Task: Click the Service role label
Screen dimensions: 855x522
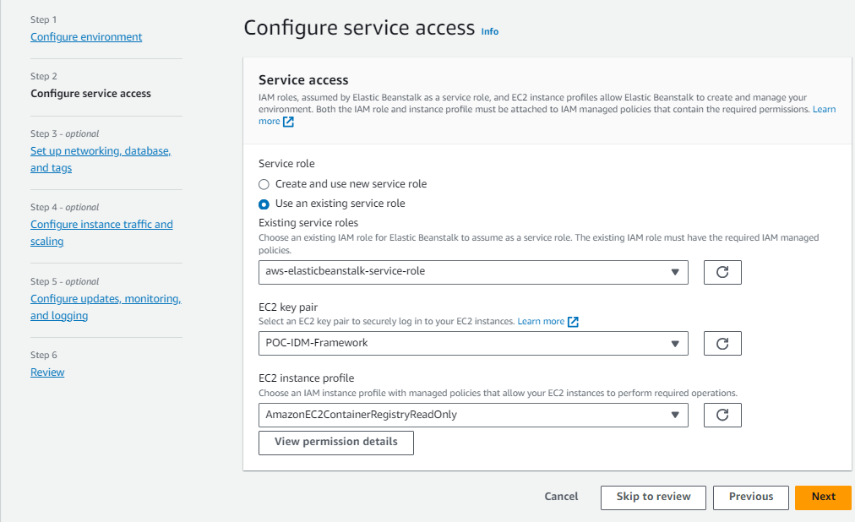Action: pyautogui.click(x=286, y=164)
